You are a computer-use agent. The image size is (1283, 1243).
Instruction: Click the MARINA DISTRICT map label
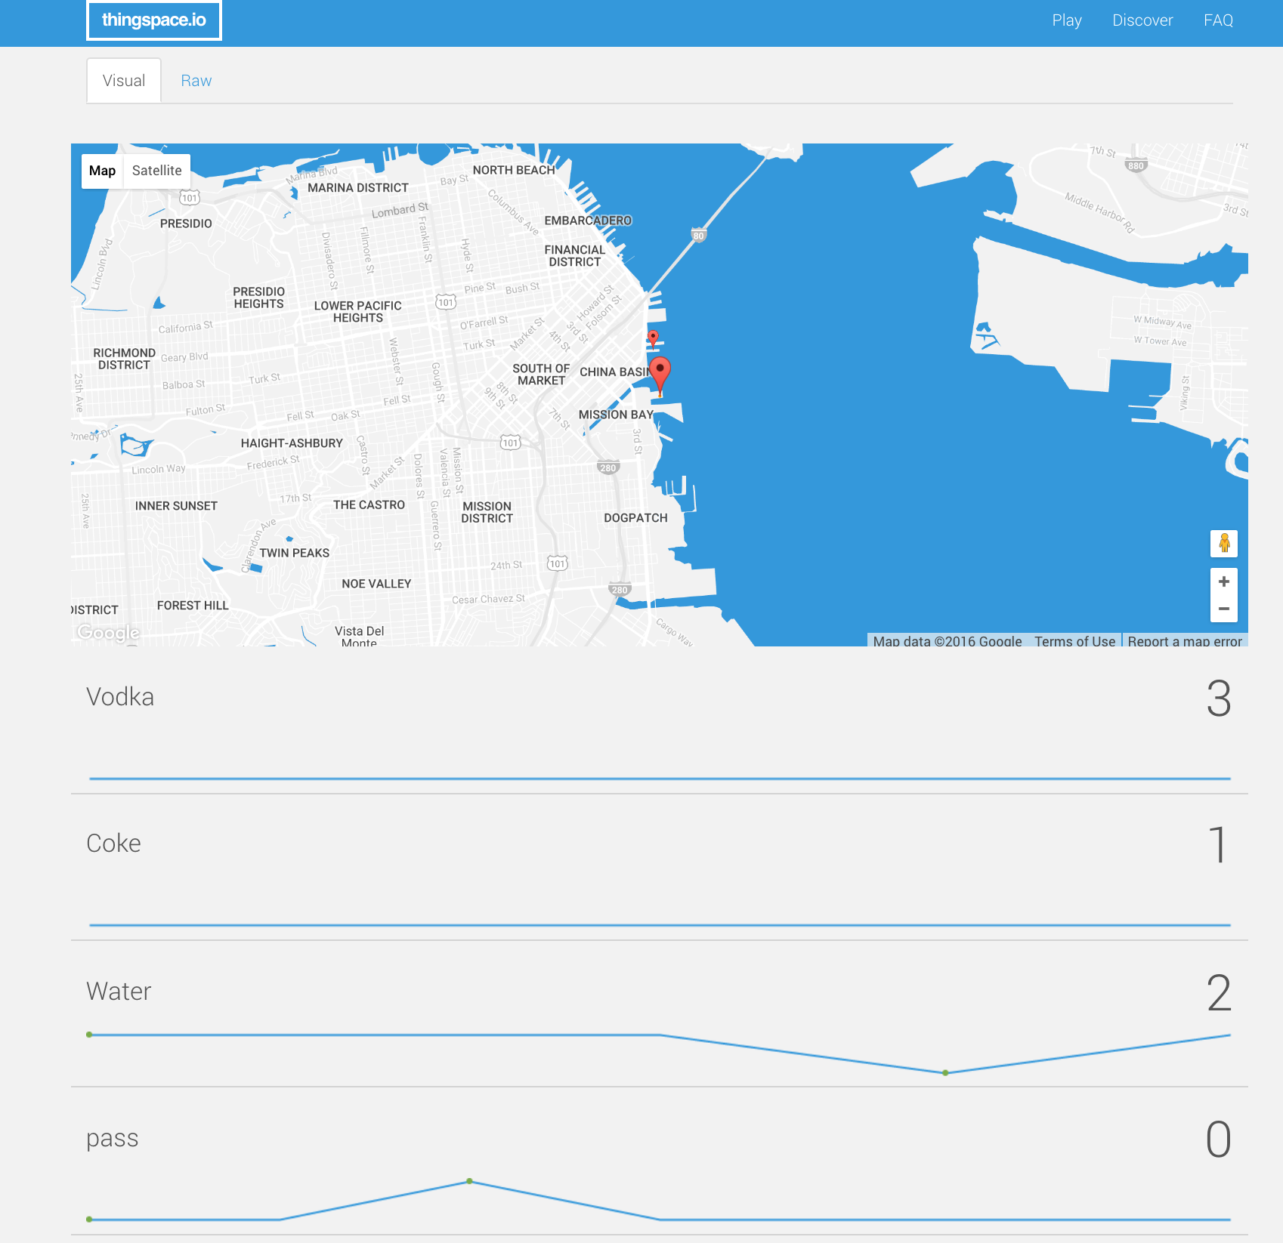coord(358,188)
